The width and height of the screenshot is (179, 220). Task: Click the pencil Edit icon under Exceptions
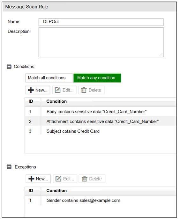(x=58, y=179)
